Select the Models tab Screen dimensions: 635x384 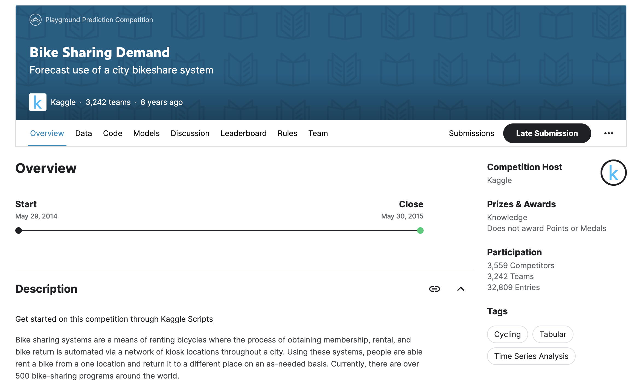[146, 133]
